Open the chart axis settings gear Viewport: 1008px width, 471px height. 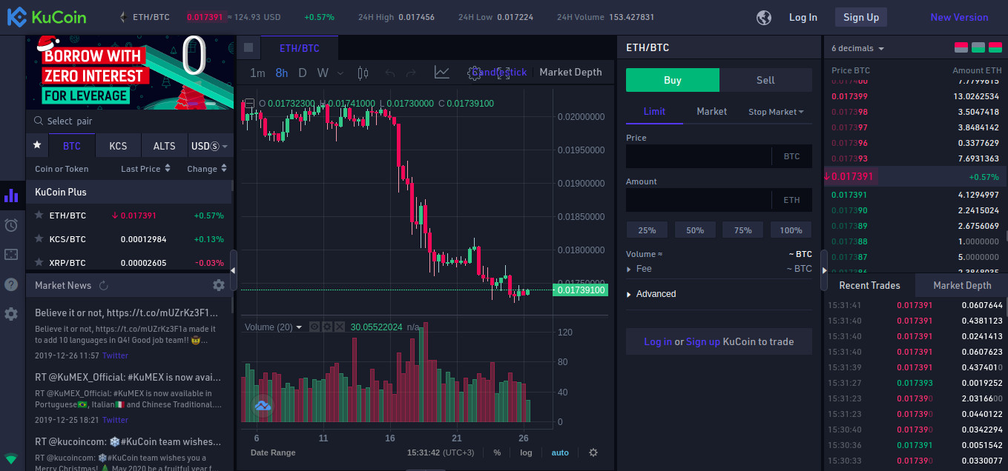[x=593, y=452]
